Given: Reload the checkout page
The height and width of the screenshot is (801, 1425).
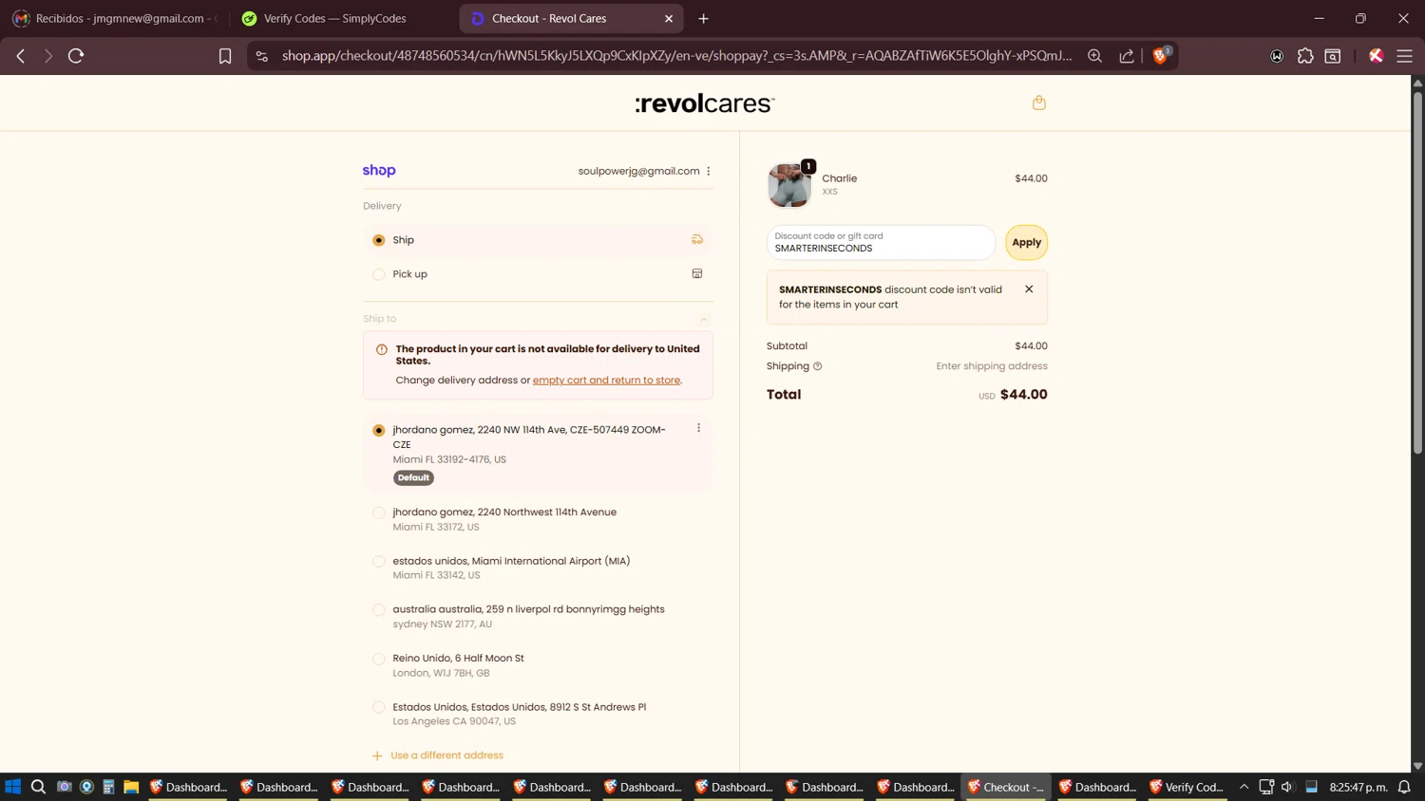Looking at the screenshot, I should click(76, 56).
